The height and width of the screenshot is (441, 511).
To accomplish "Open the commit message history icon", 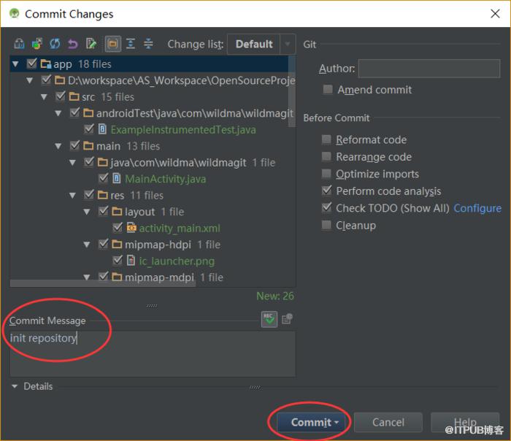I will pyautogui.click(x=287, y=319).
